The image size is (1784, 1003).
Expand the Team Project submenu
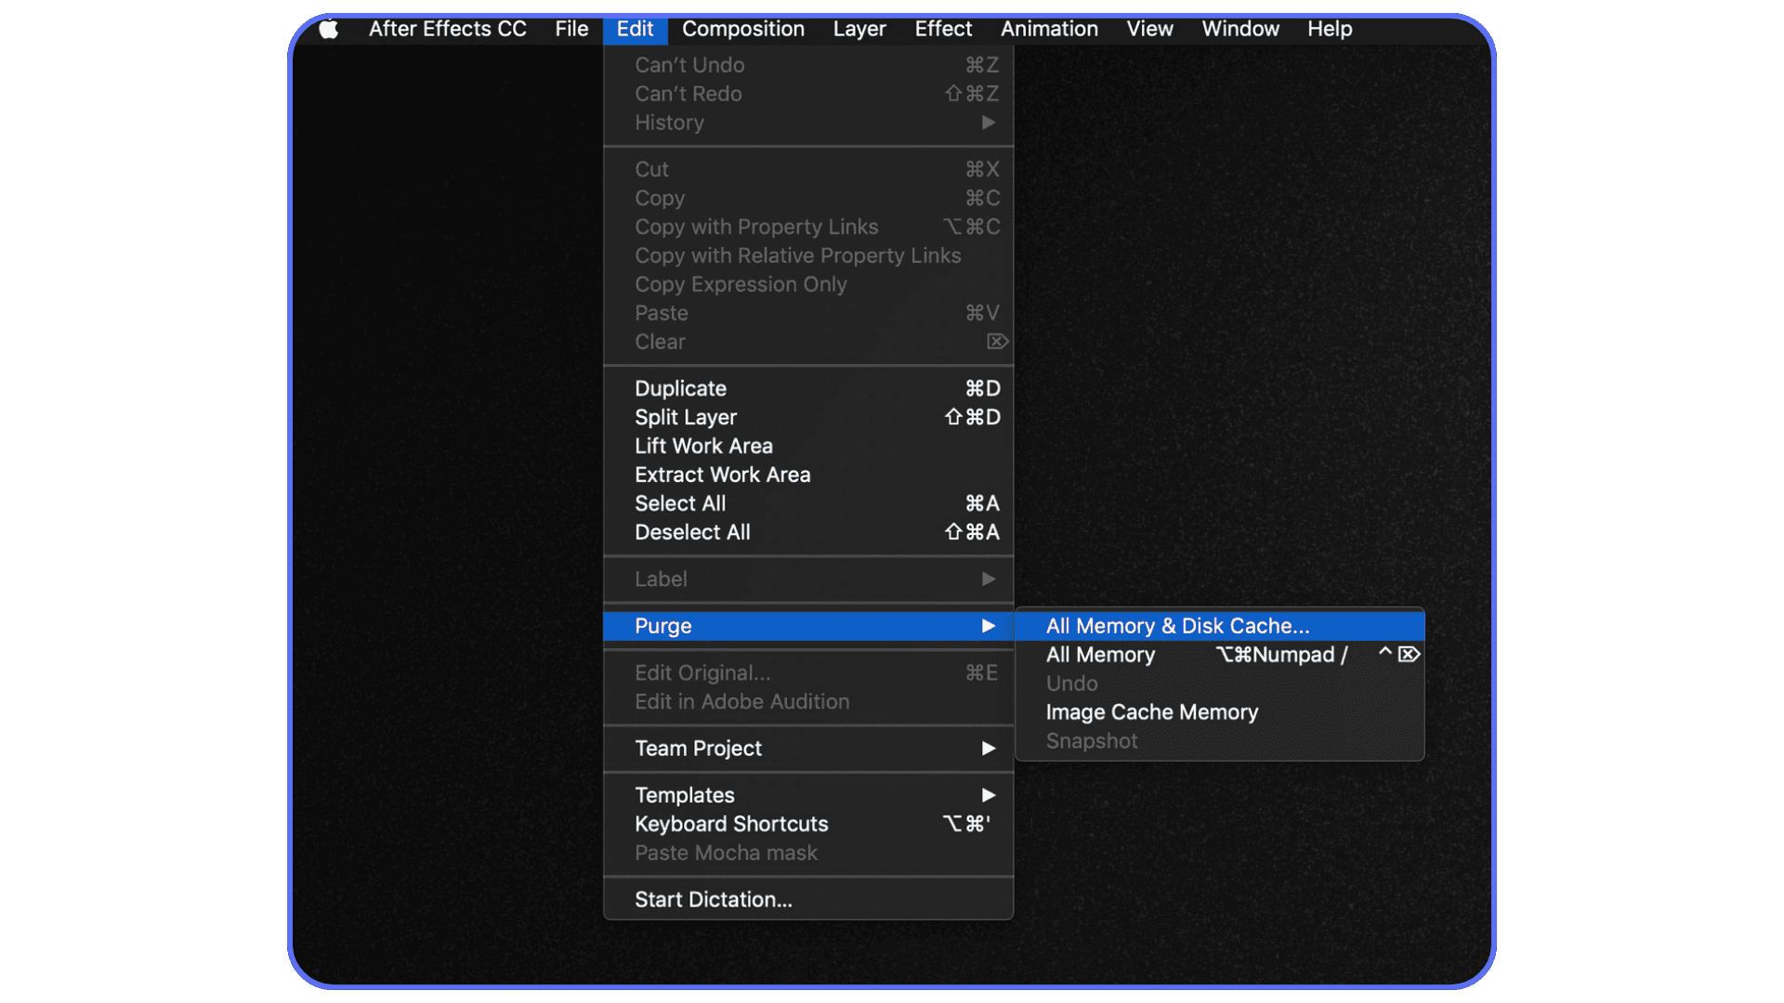pyautogui.click(x=698, y=749)
